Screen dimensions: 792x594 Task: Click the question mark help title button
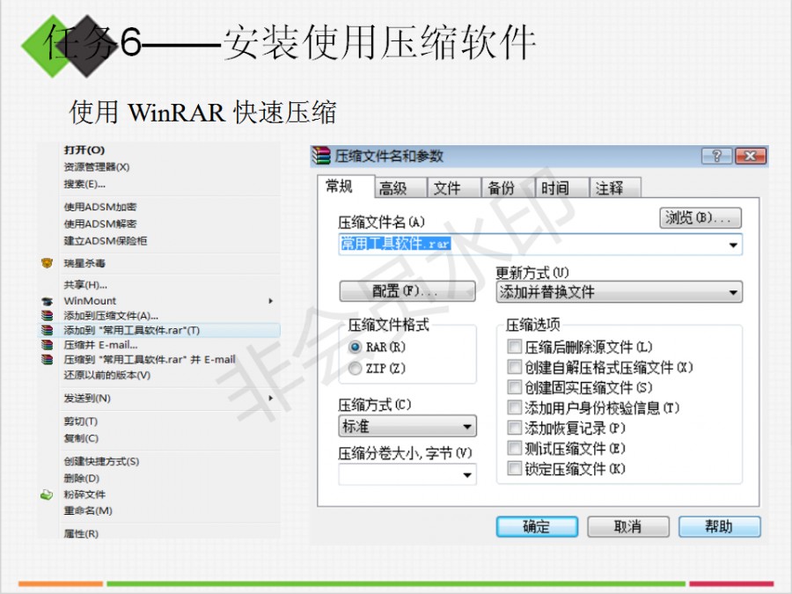717,157
